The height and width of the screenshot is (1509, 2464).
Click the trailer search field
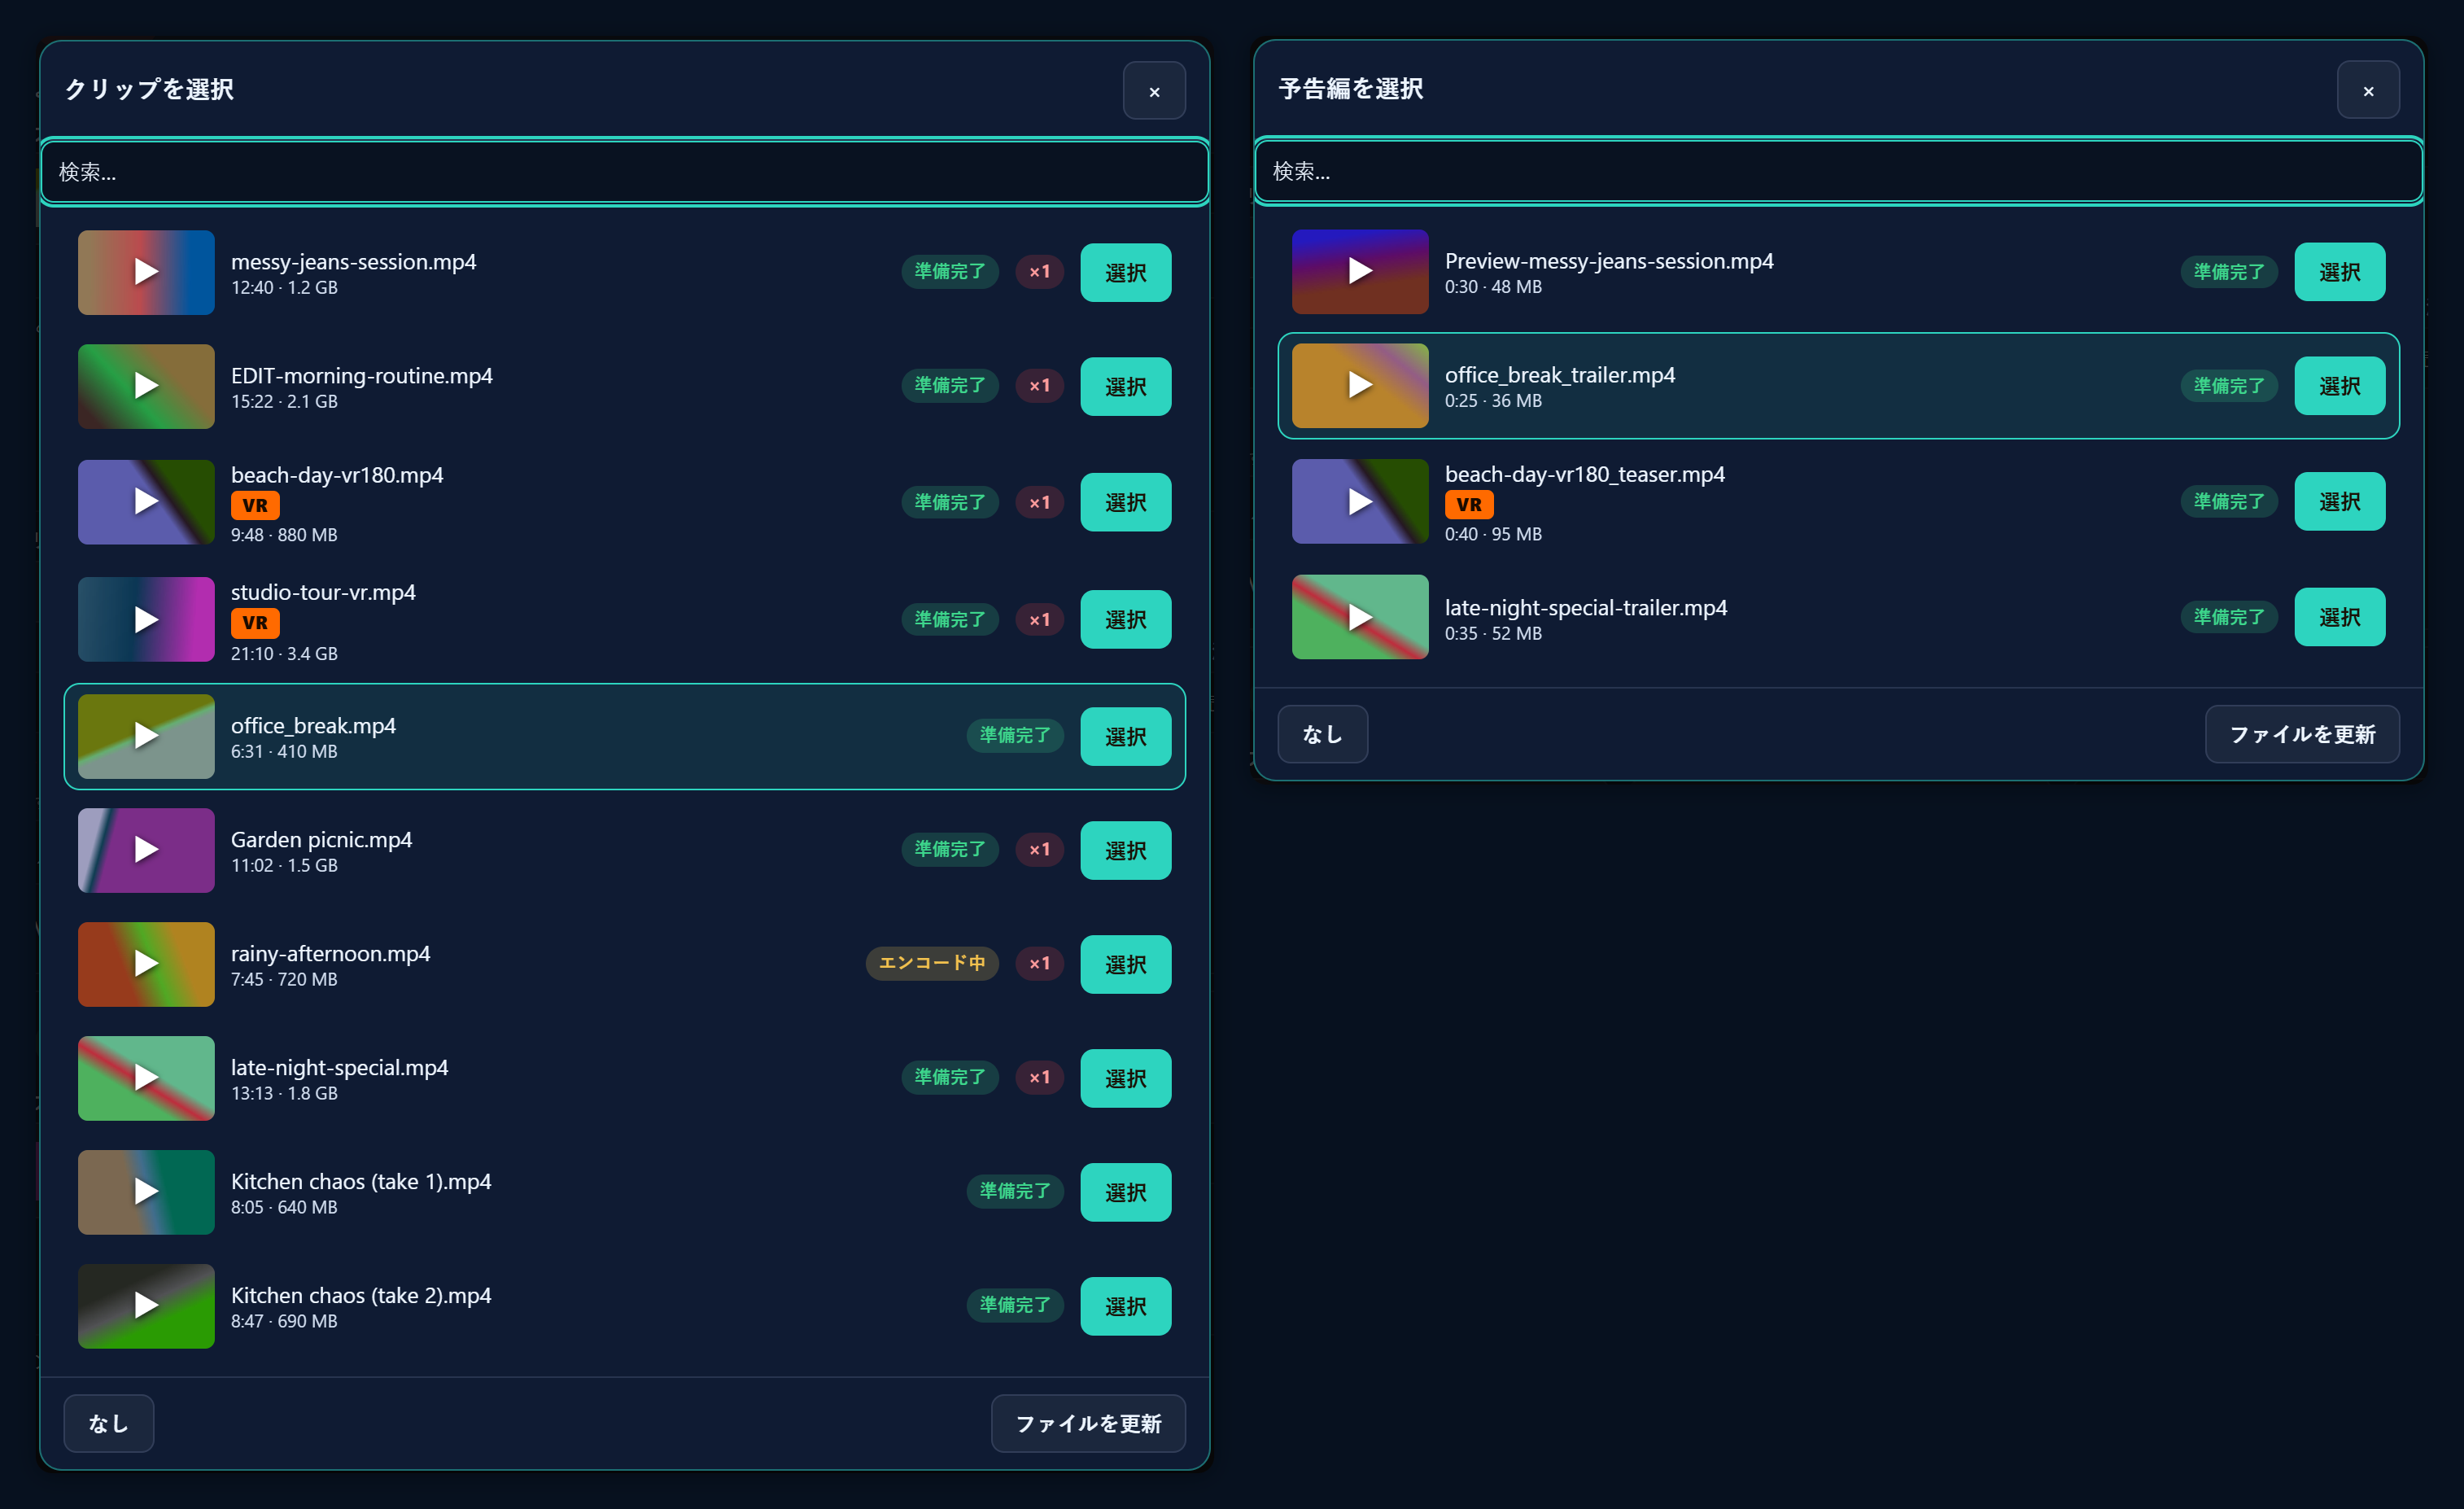coord(1838,171)
